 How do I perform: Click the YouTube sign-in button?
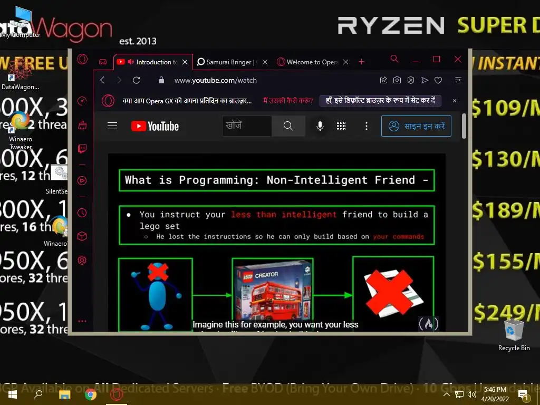(416, 126)
